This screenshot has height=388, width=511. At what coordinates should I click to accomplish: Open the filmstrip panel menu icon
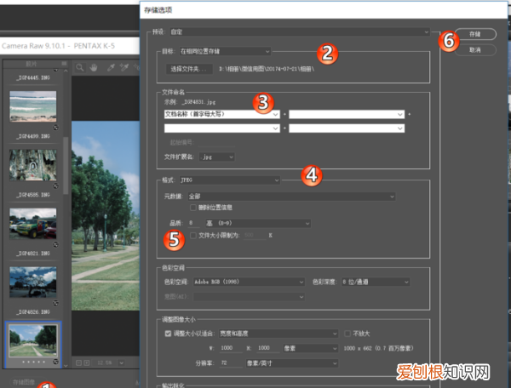62,64
